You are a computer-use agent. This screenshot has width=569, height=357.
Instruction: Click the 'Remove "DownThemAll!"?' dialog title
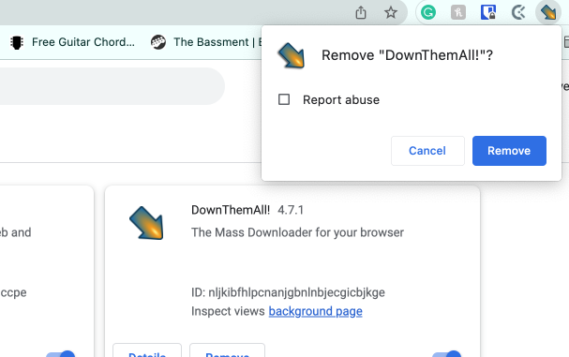(407, 55)
